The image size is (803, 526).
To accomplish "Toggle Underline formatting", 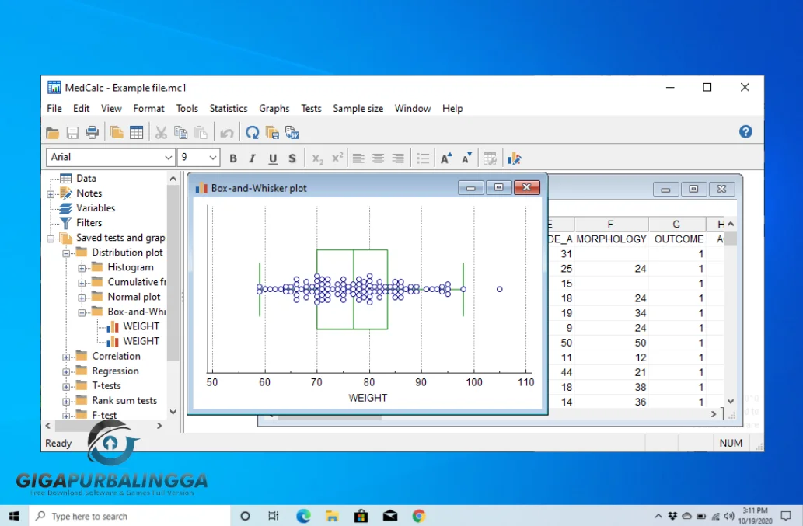I will tap(273, 158).
